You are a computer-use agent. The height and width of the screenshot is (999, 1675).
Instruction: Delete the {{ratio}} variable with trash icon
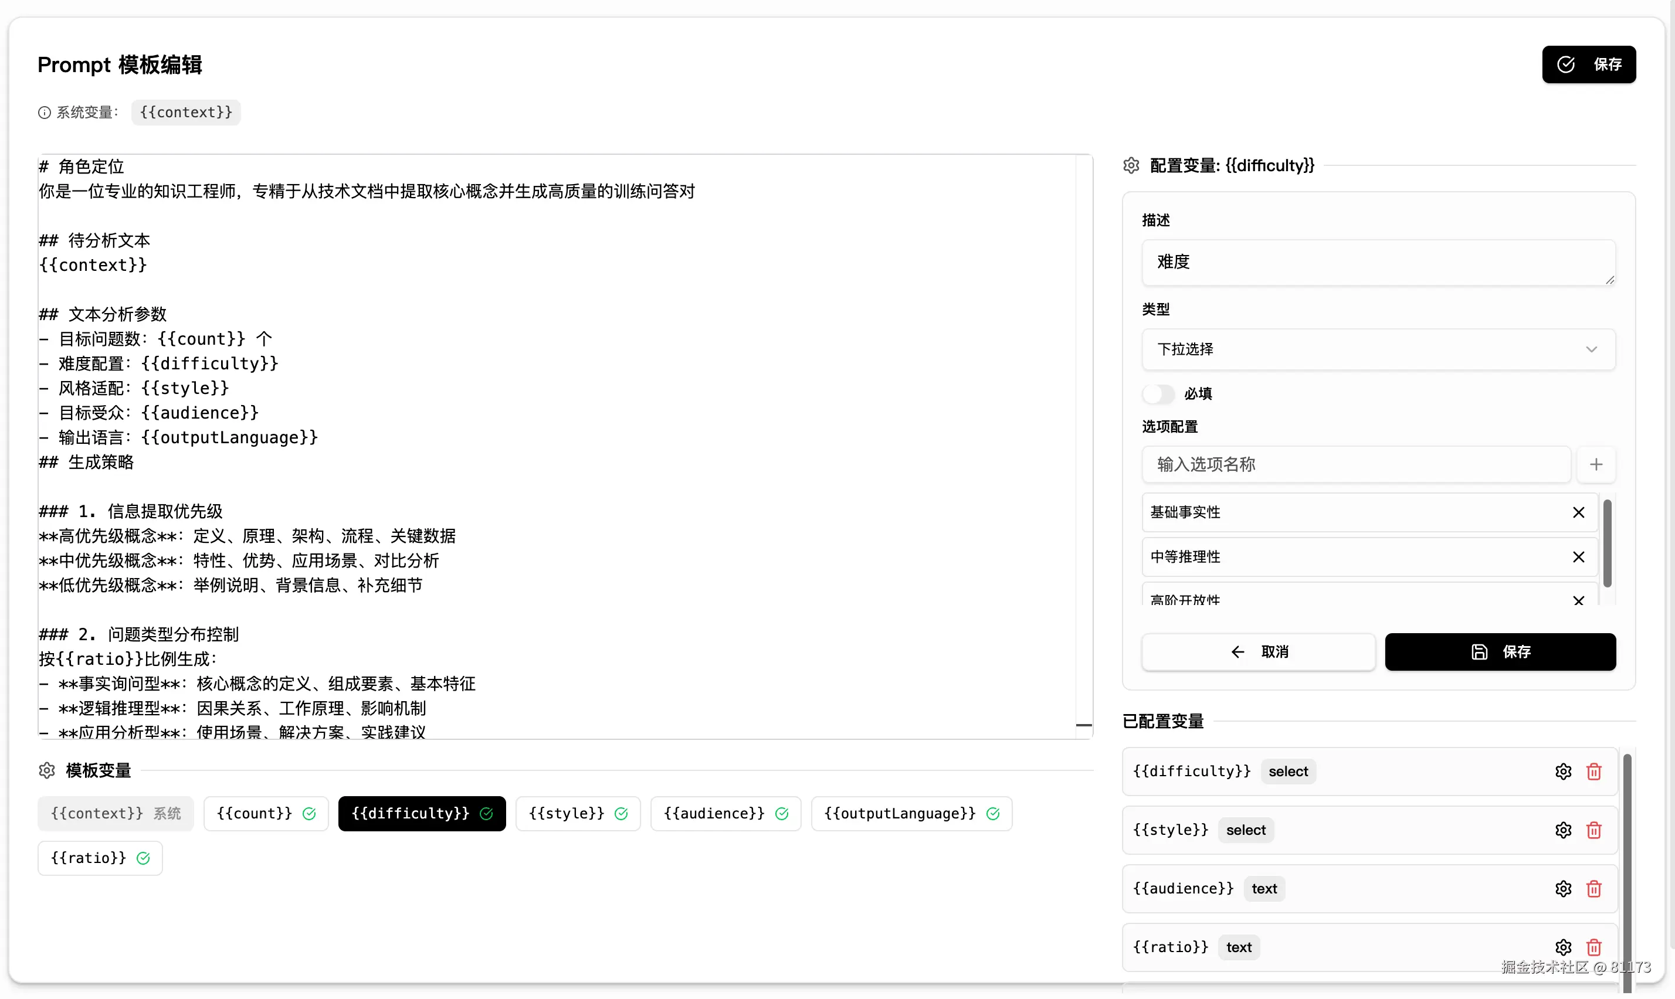point(1593,947)
